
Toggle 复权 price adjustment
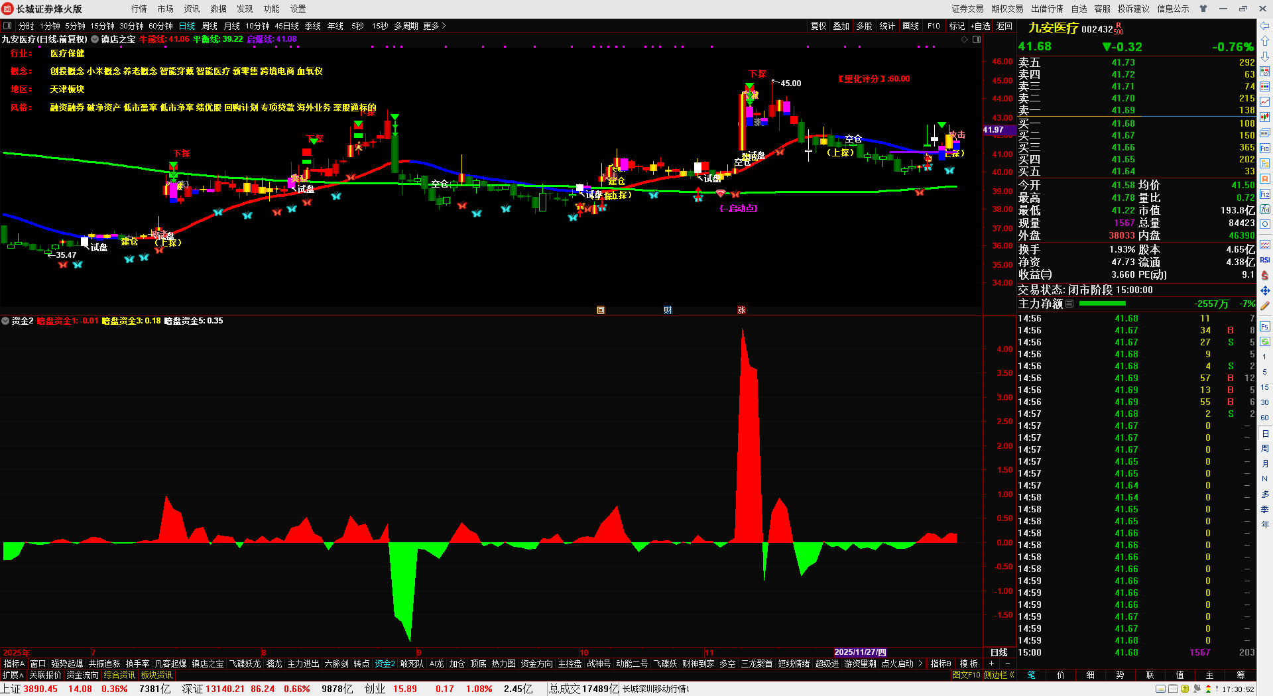pyautogui.click(x=819, y=26)
